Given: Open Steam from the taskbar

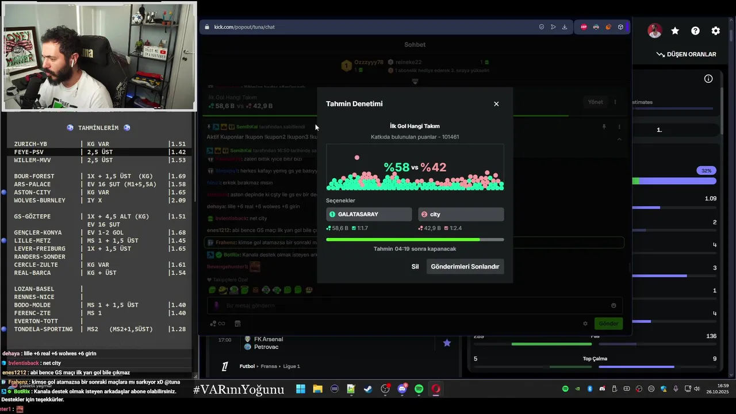Looking at the screenshot, I should 368,389.
